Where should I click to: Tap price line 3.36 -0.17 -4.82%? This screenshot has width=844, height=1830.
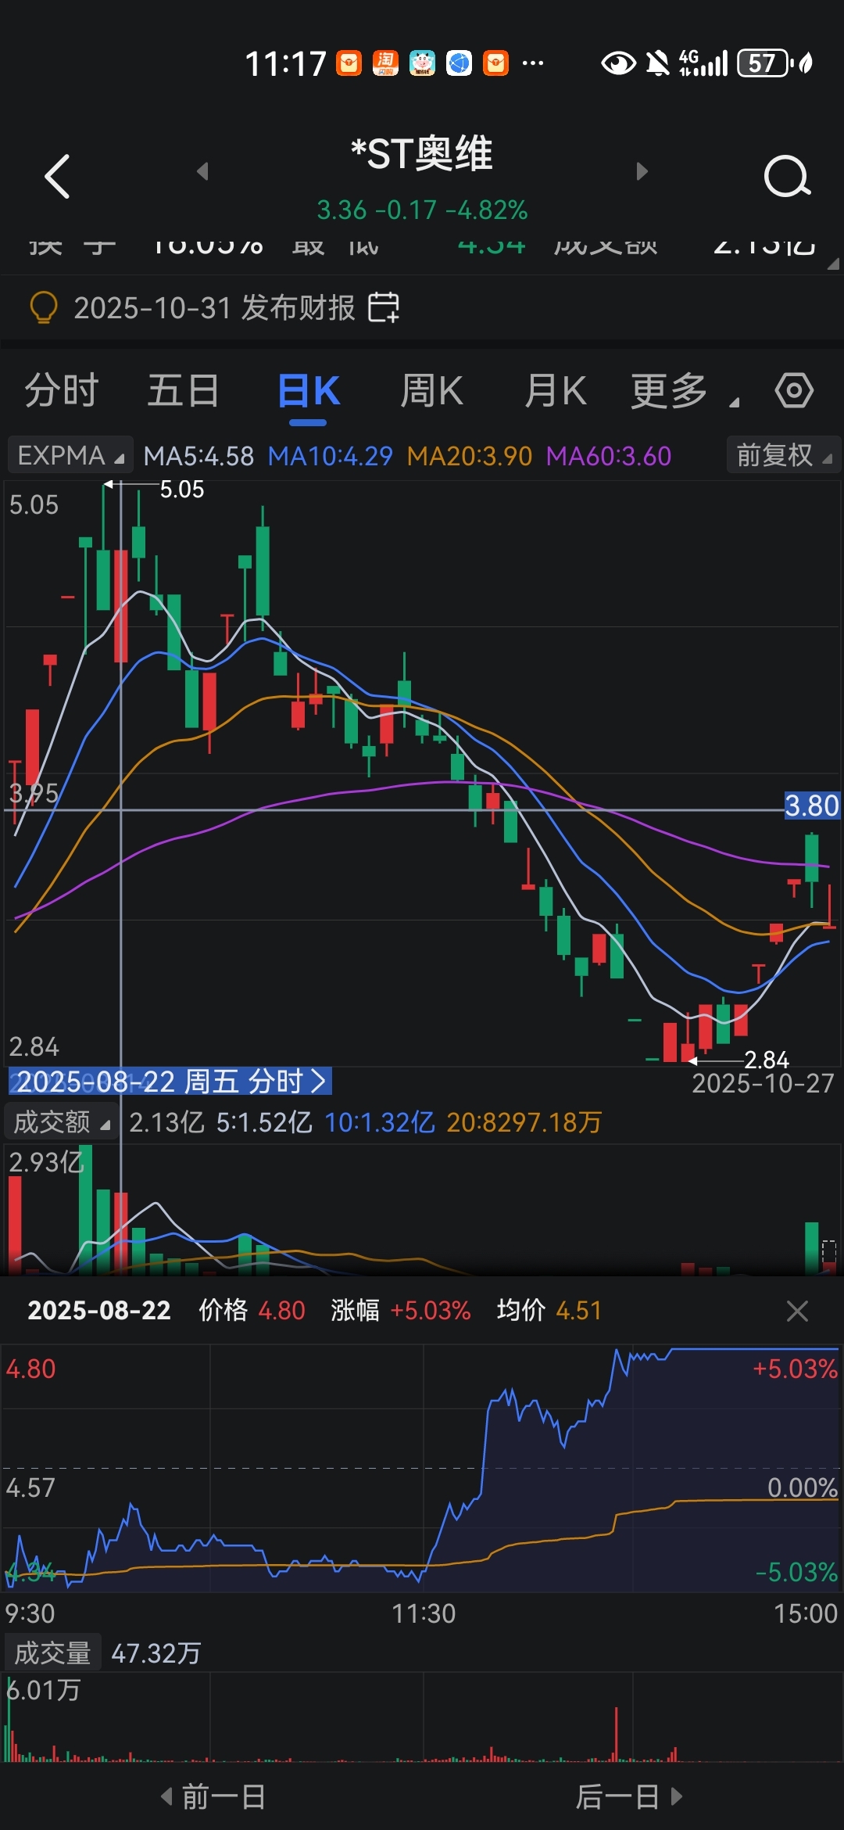coord(422,210)
